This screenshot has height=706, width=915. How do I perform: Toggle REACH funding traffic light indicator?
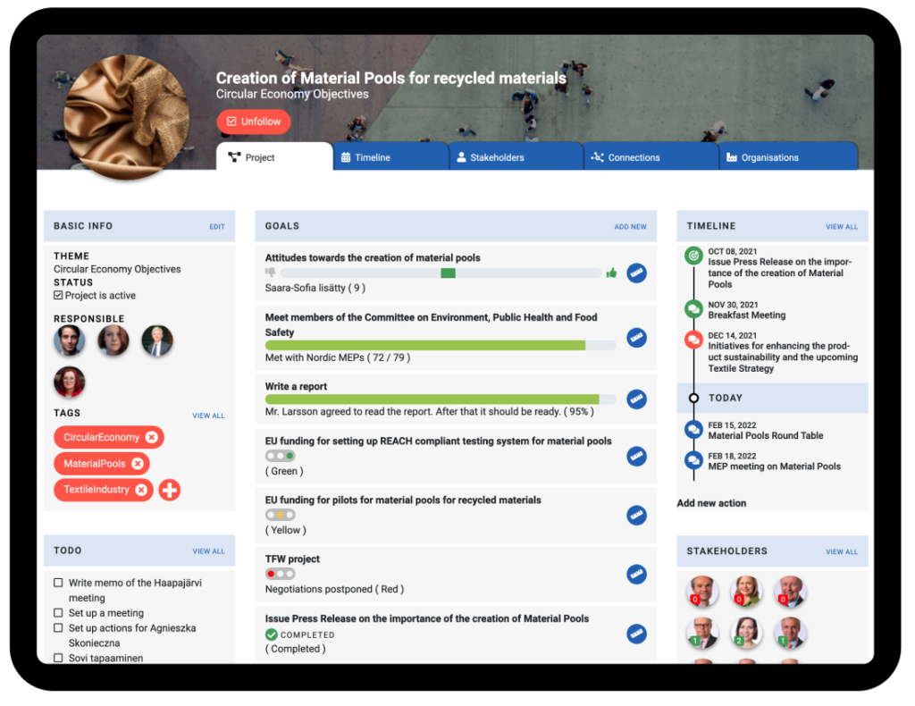pos(280,456)
